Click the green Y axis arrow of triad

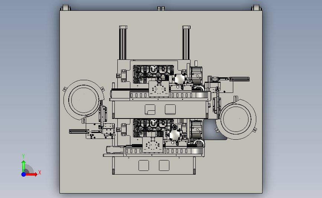click(23, 166)
